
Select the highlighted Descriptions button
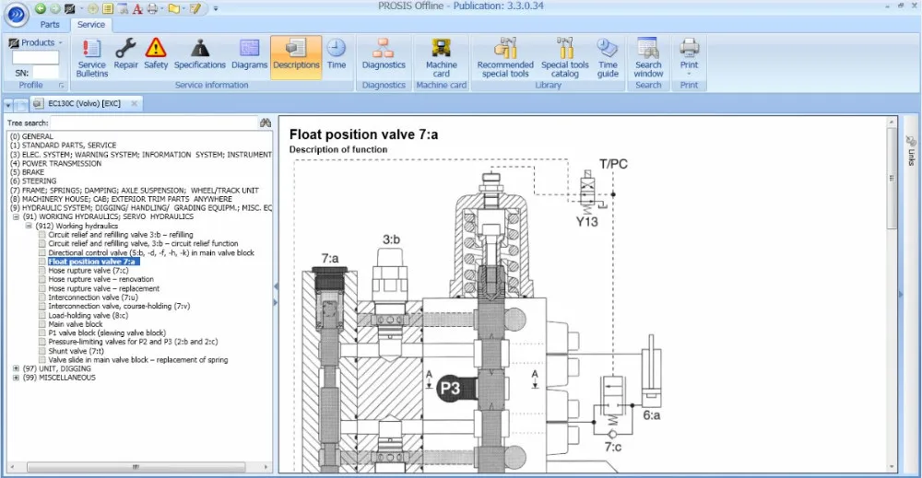click(x=296, y=57)
